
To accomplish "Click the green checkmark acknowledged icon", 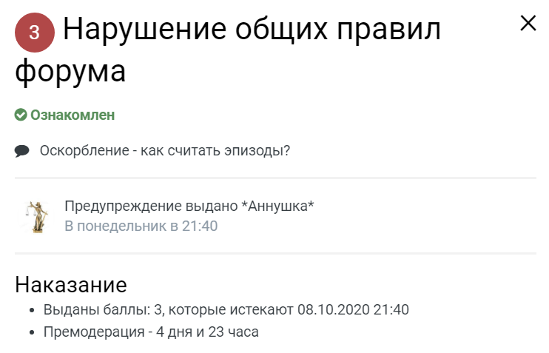I will point(21,115).
